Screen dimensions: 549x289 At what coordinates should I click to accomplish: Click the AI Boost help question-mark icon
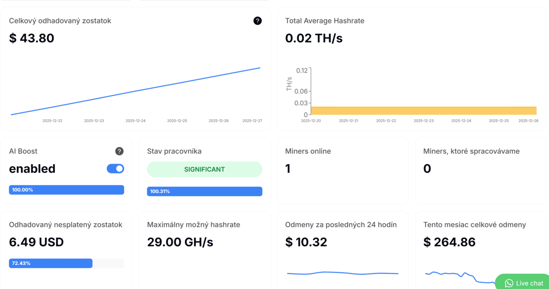coord(119,151)
